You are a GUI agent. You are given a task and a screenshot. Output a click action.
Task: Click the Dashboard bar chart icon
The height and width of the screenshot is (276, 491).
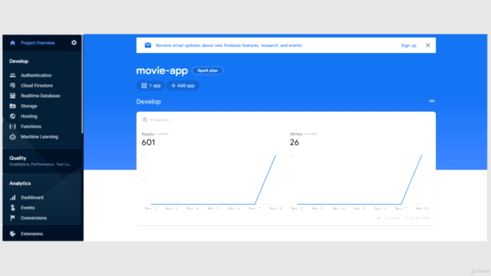(12, 198)
